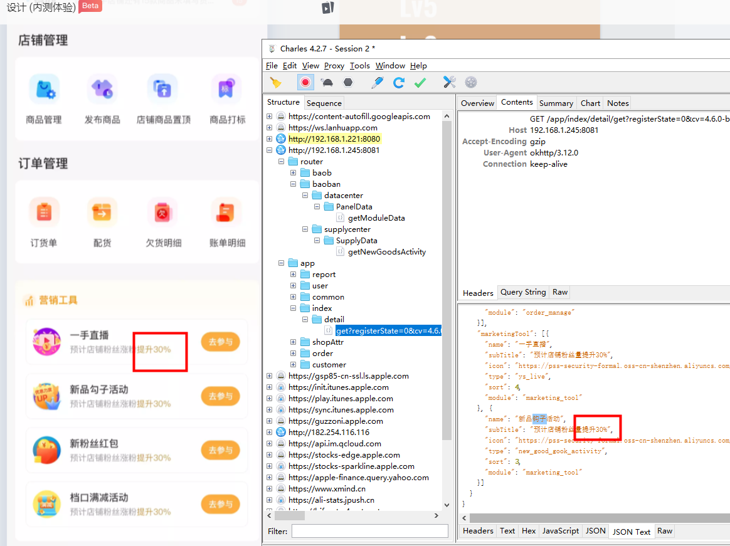
Task: Expand the content-autofill.googleapis.com host node
Action: coord(269,117)
